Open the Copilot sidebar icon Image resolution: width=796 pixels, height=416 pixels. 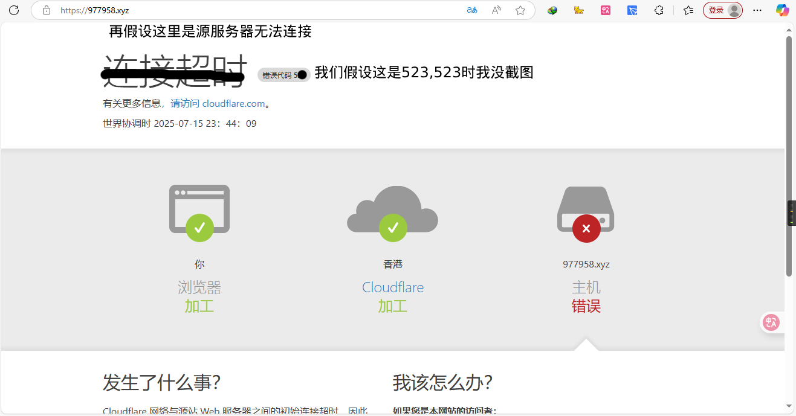[783, 10]
